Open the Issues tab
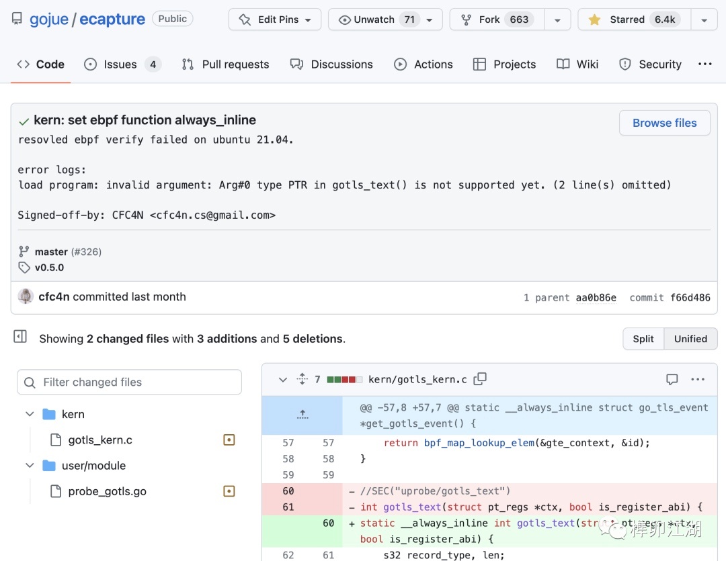 (x=123, y=64)
